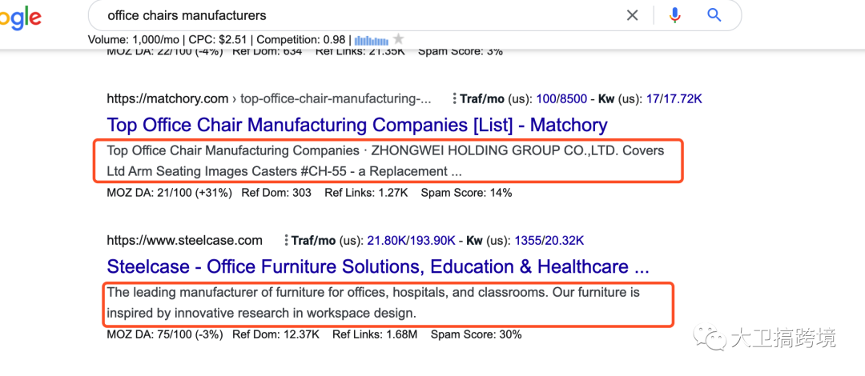Clear the search query with the X icon
This screenshot has height=376, width=865.
coord(633,15)
